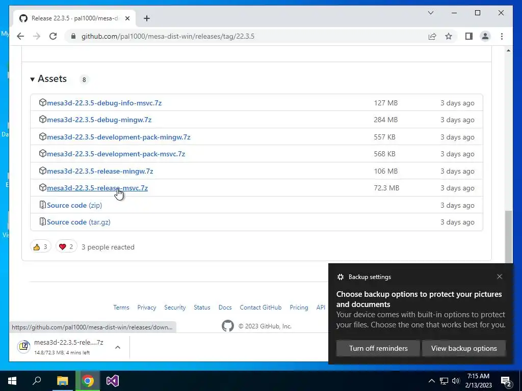Viewport: 522px width, 391px height.
Task: Expand download item options chevron
Action: point(118,347)
